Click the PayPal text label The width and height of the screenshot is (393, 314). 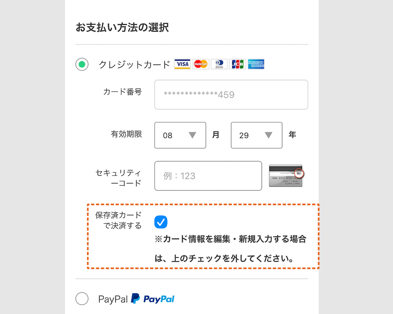[113, 299]
